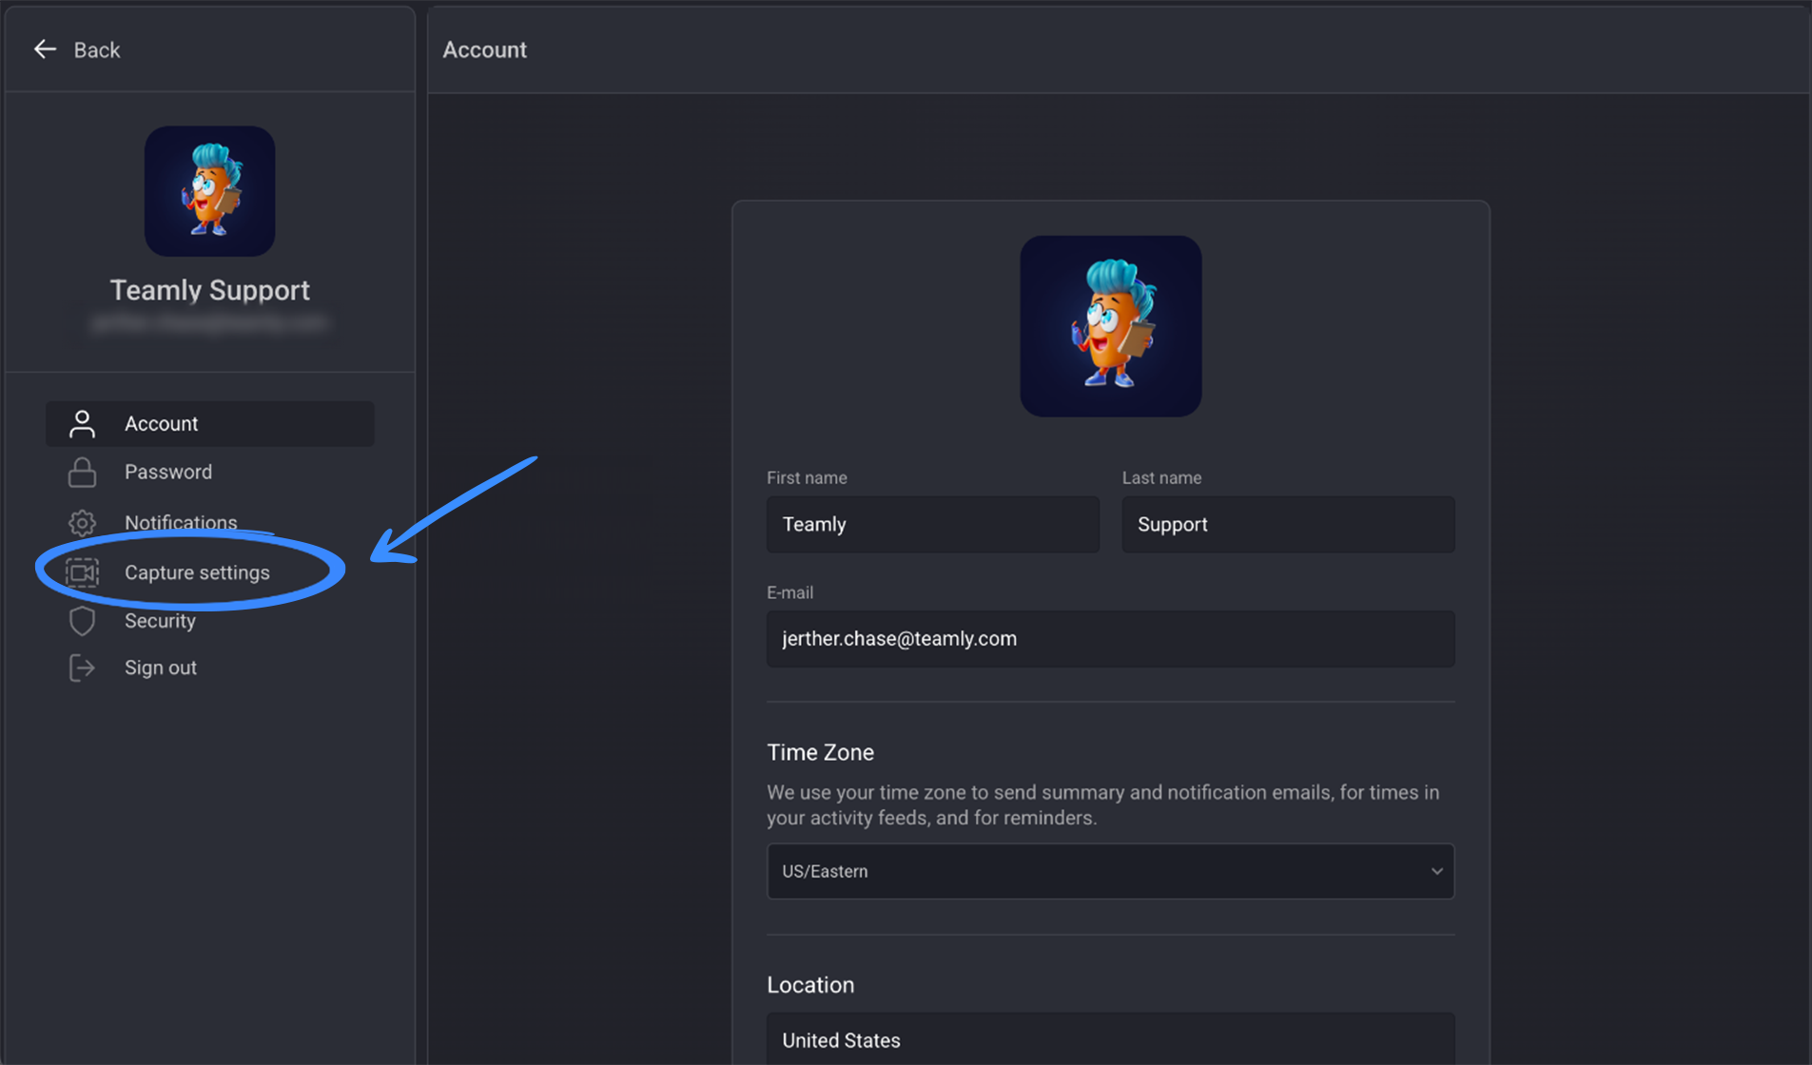Open Capture settings
This screenshot has height=1065, width=1812.
pyautogui.click(x=197, y=572)
